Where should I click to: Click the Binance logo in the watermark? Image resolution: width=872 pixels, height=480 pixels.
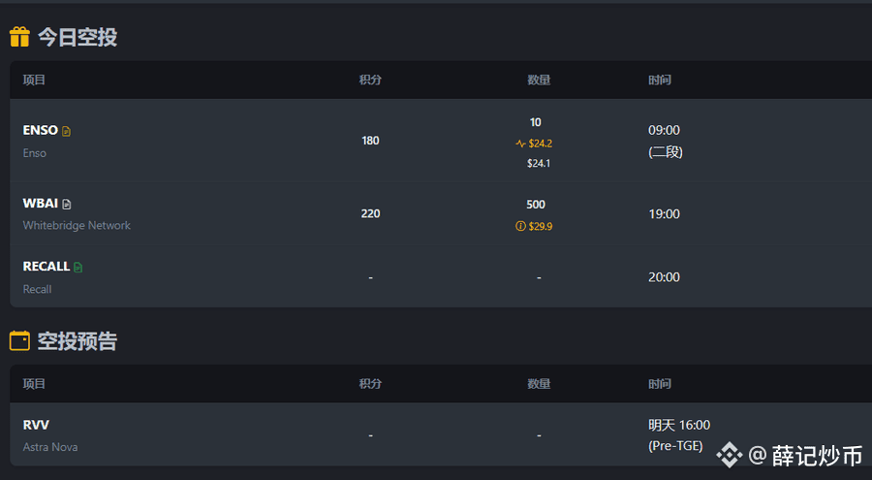(x=729, y=455)
